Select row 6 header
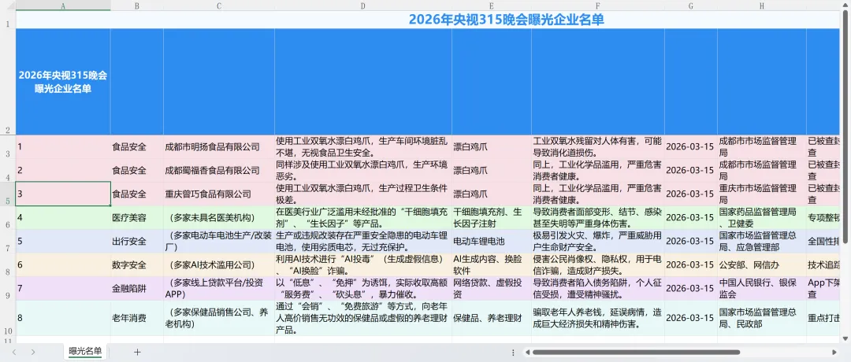The width and height of the screenshot is (851, 362). 8,217
